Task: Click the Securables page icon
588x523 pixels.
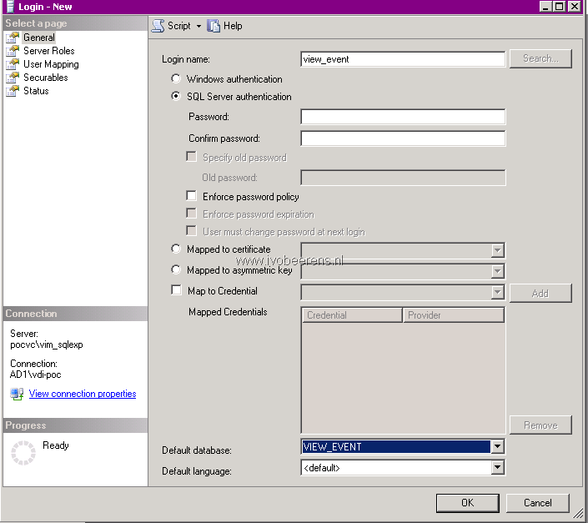Action: [13, 78]
